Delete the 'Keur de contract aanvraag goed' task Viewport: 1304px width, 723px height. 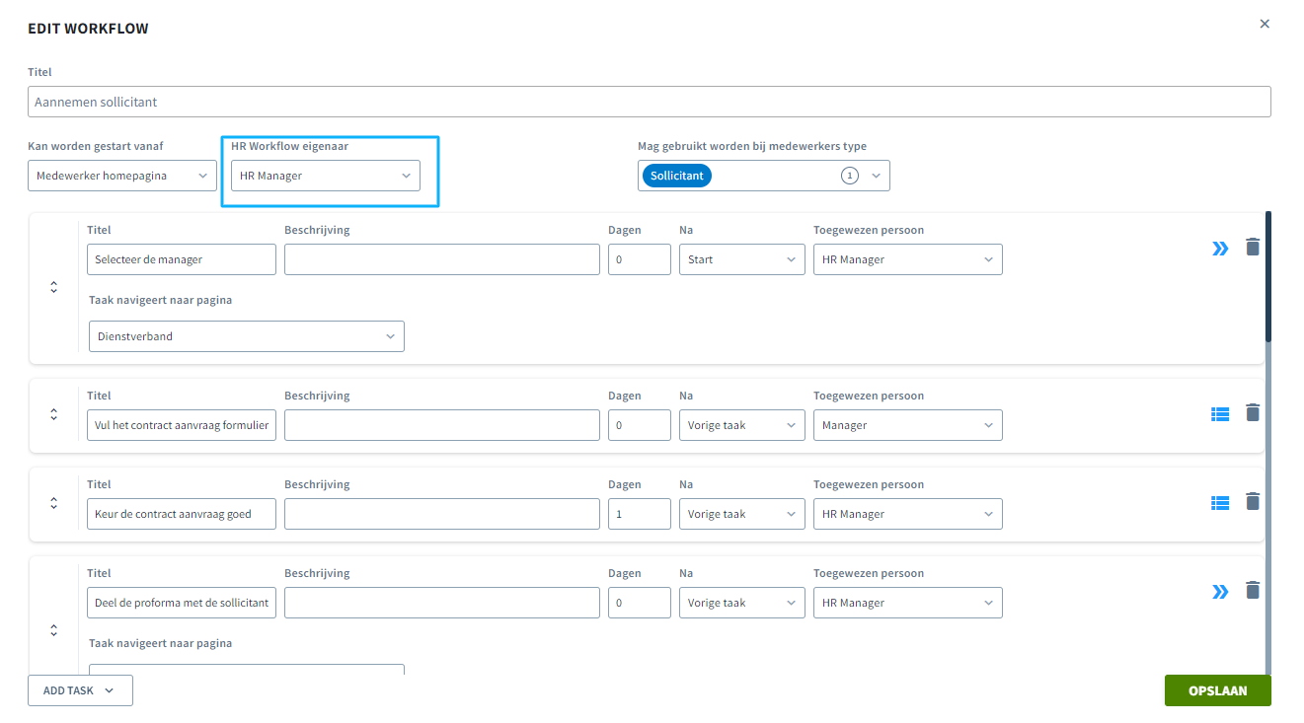pyautogui.click(x=1253, y=501)
